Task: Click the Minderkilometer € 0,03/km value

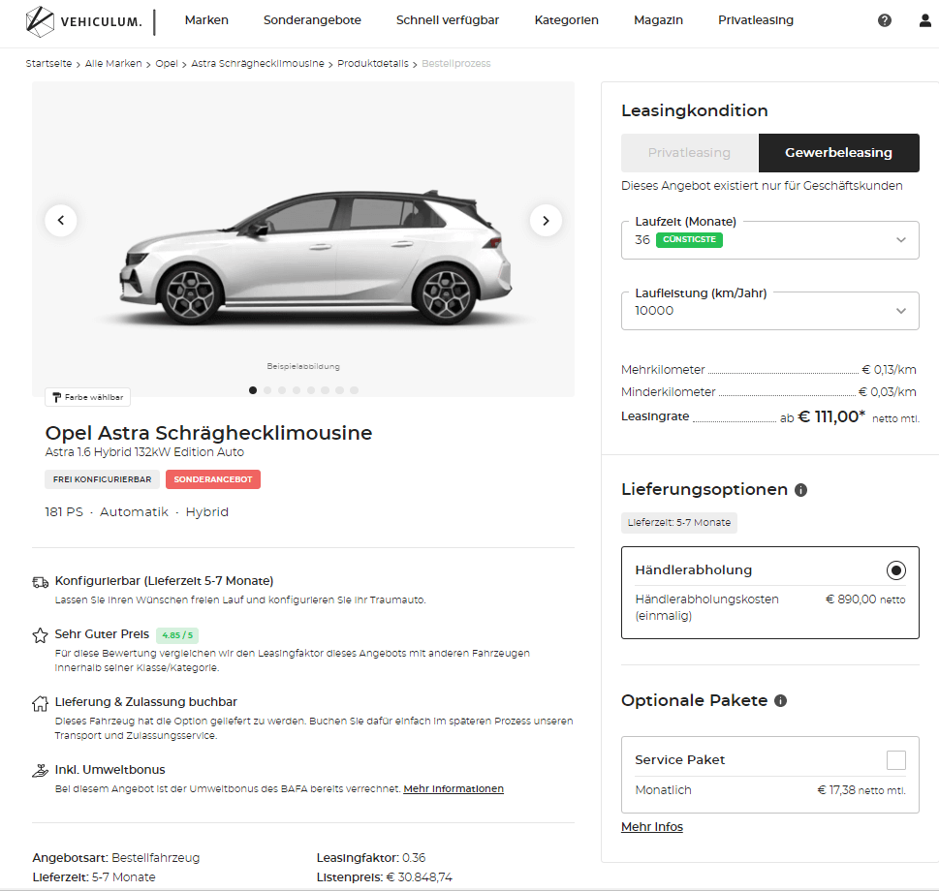Action: pos(887,392)
